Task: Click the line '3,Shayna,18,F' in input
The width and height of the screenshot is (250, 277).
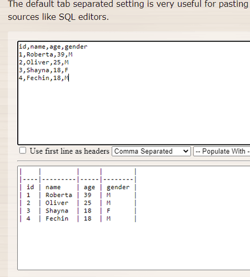Action: tap(43, 70)
